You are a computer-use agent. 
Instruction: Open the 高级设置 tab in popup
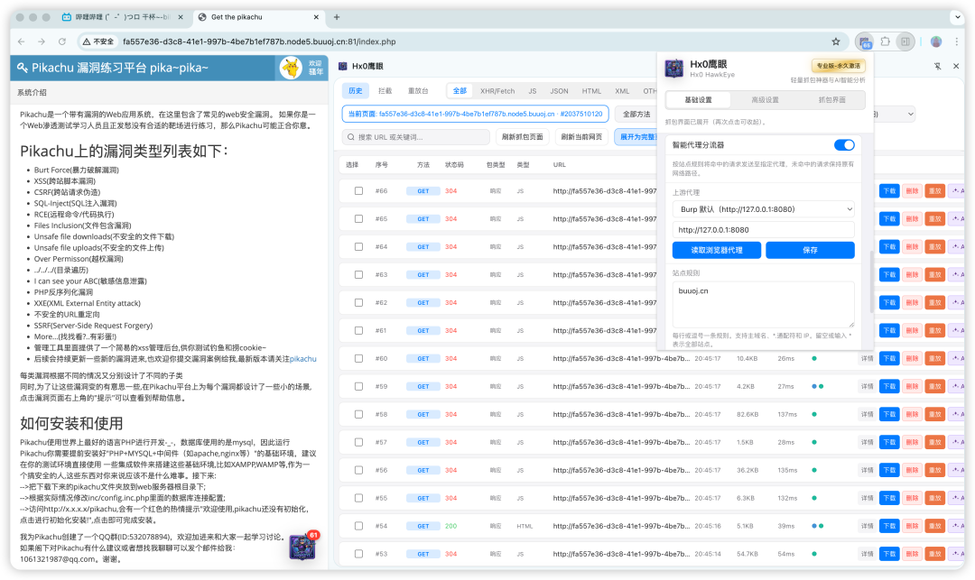coord(765,100)
